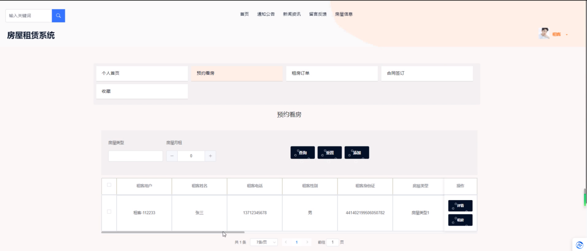Image resolution: width=587 pixels, height=251 pixels.
Task: Focus the 房屋类型 filter input
Action: [x=136, y=156]
